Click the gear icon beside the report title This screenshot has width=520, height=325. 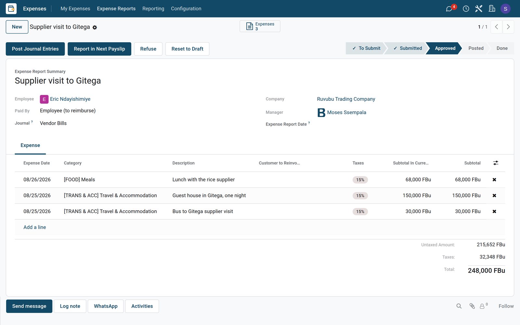(x=95, y=27)
